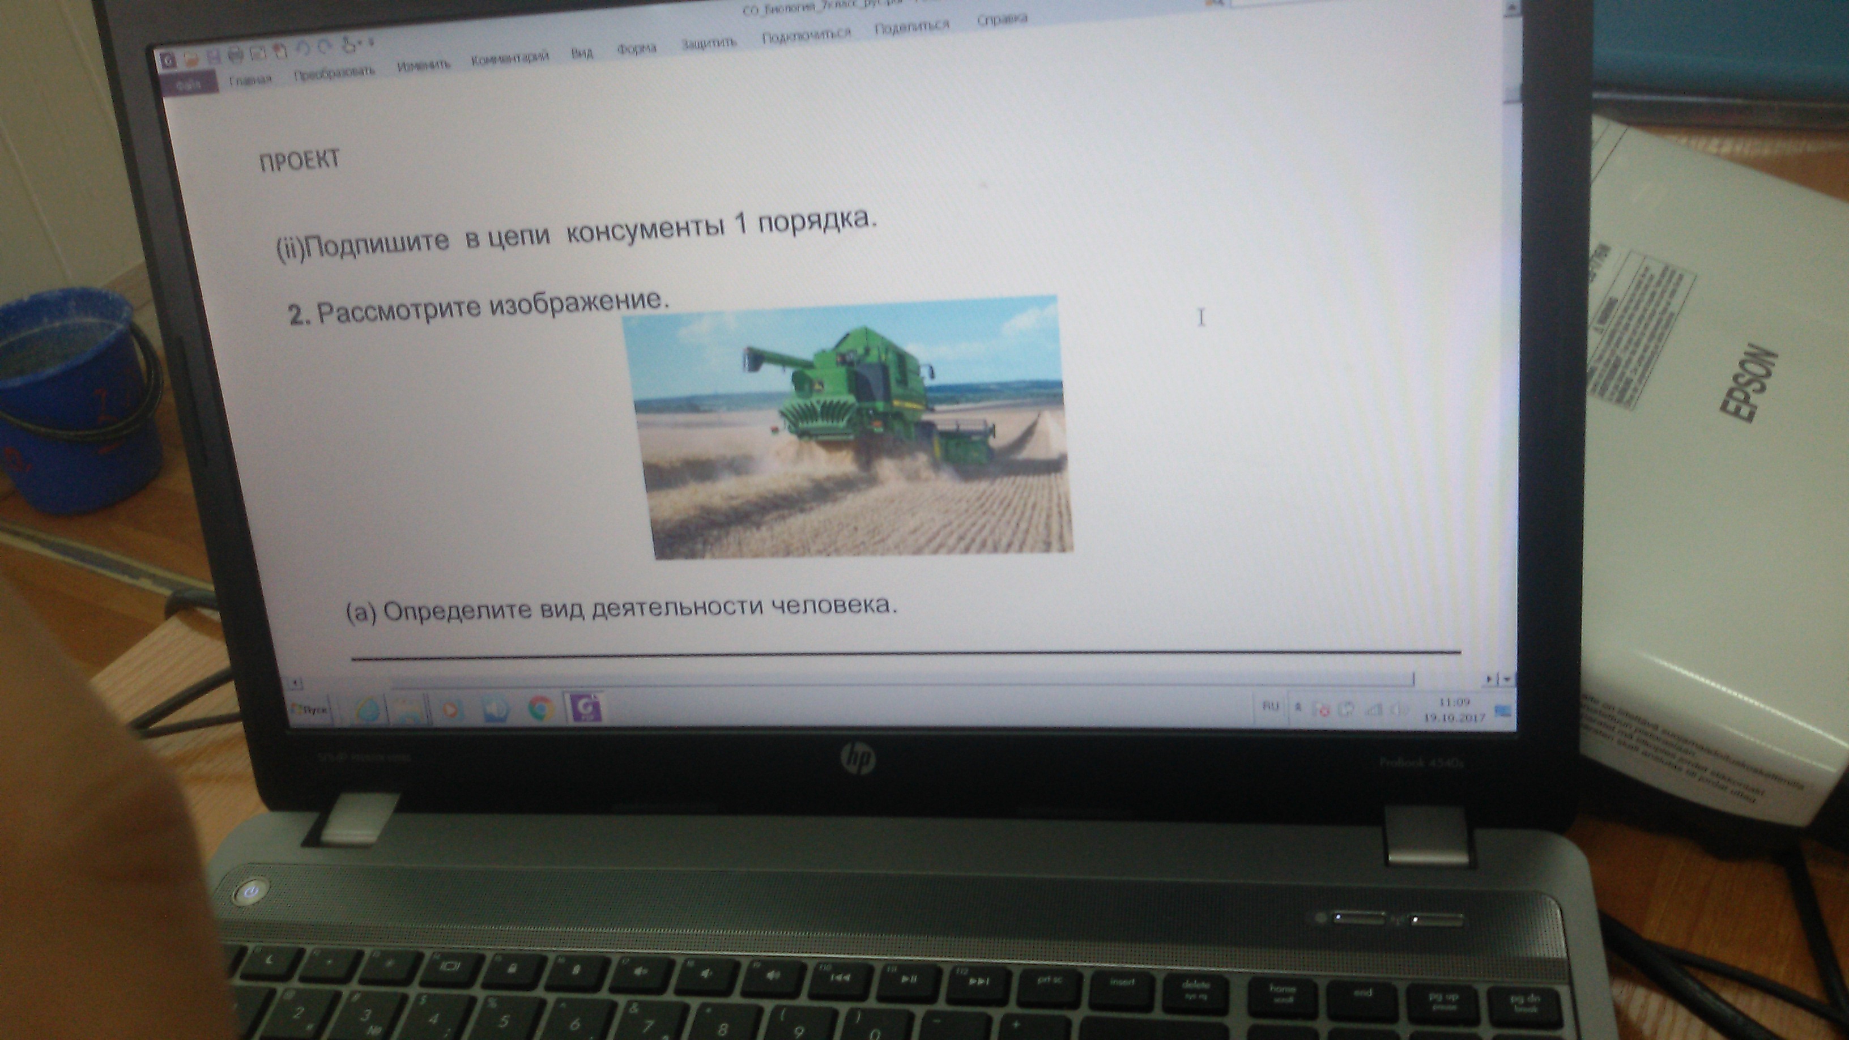Open the Форма tab

637,48
